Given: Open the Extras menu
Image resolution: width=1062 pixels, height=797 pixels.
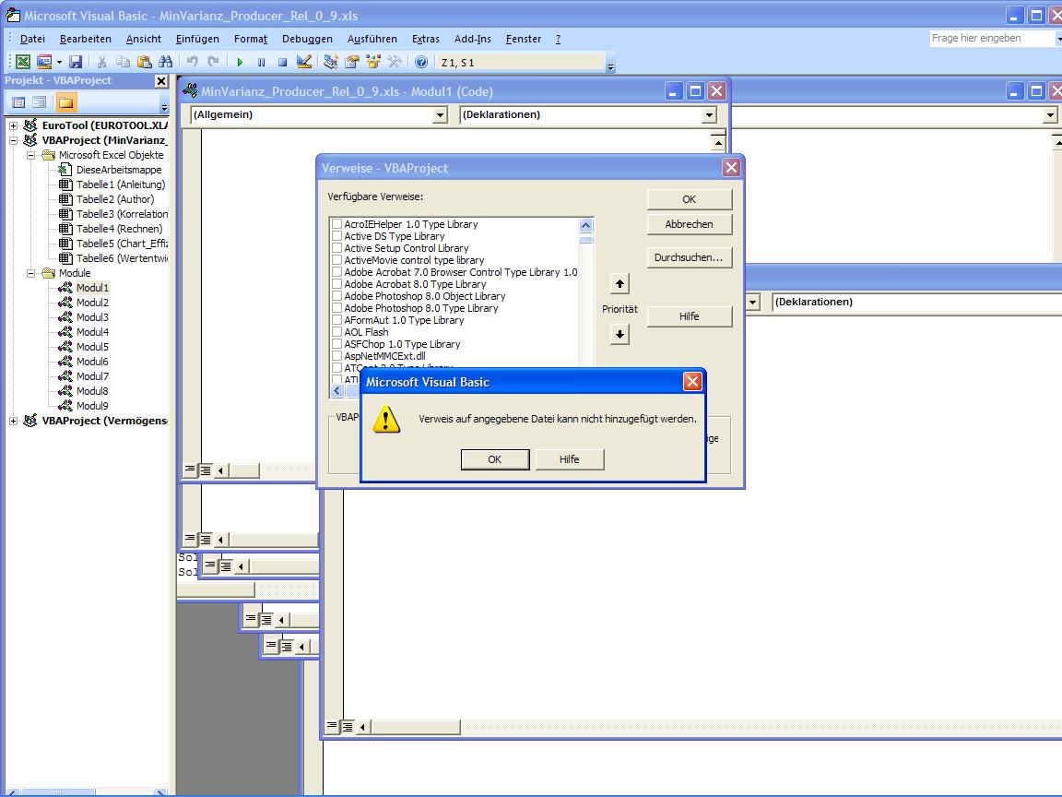Looking at the screenshot, I should [425, 40].
